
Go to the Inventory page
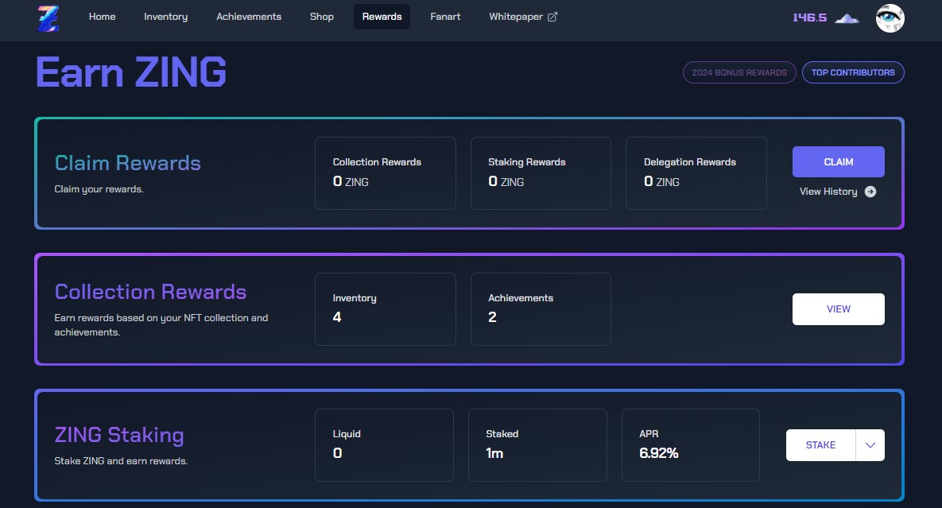(x=165, y=17)
